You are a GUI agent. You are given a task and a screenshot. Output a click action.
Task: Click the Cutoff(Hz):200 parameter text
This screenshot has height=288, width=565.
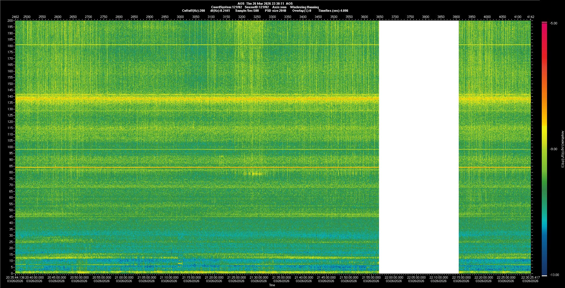coord(193,11)
